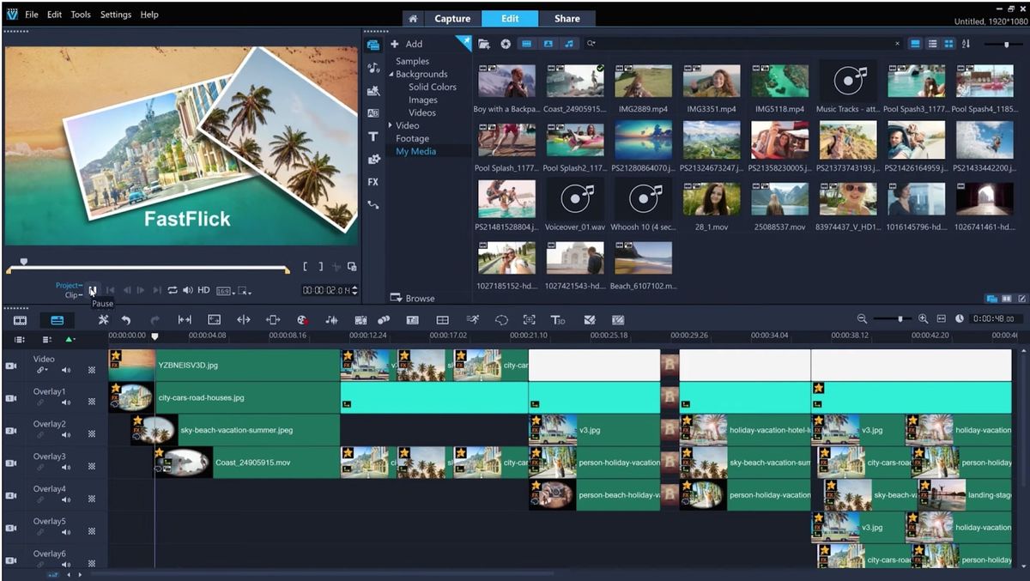Open the Sound Mixer tool

click(331, 319)
